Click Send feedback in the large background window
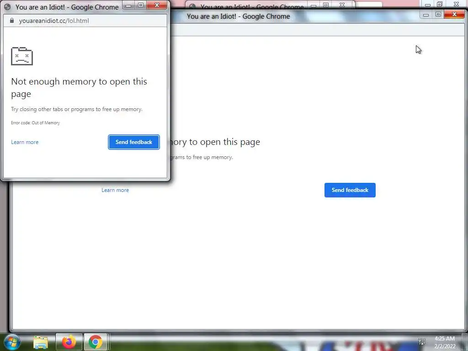 pyautogui.click(x=350, y=190)
